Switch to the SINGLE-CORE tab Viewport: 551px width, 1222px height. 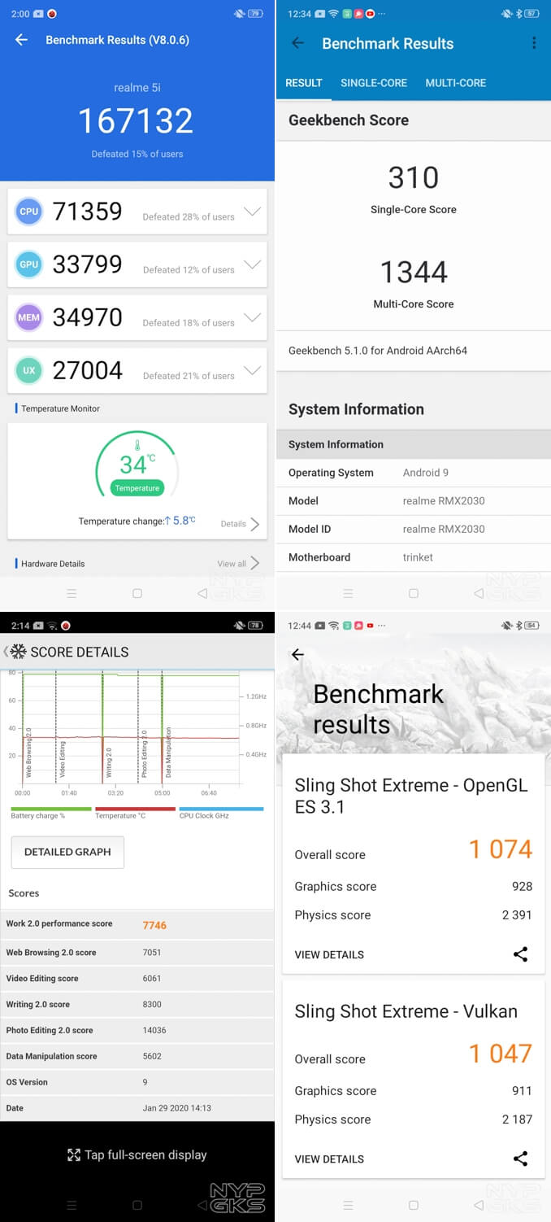(x=374, y=83)
